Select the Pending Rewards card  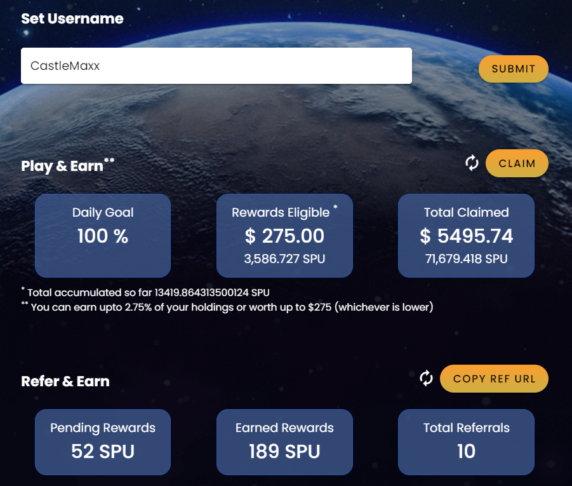[x=103, y=442]
